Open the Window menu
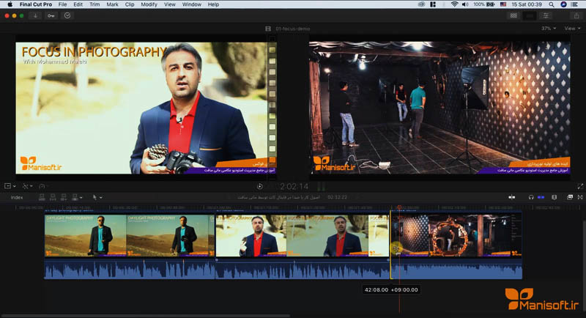586x318 pixels. 192,4
